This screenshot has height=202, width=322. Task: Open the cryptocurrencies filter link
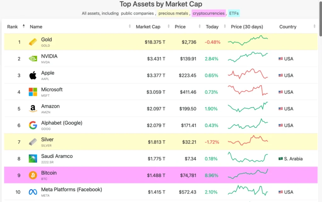click(208, 13)
